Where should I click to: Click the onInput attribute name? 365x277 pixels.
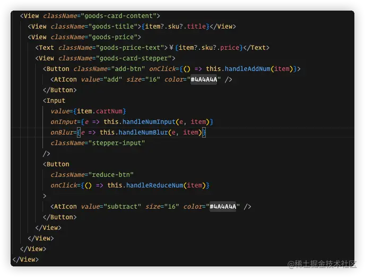(x=64, y=122)
